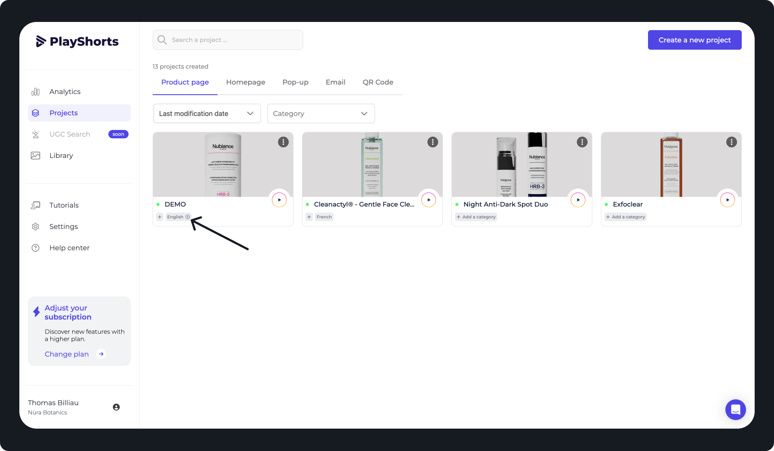Switch to the Email tab
The image size is (774, 451).
335,82
